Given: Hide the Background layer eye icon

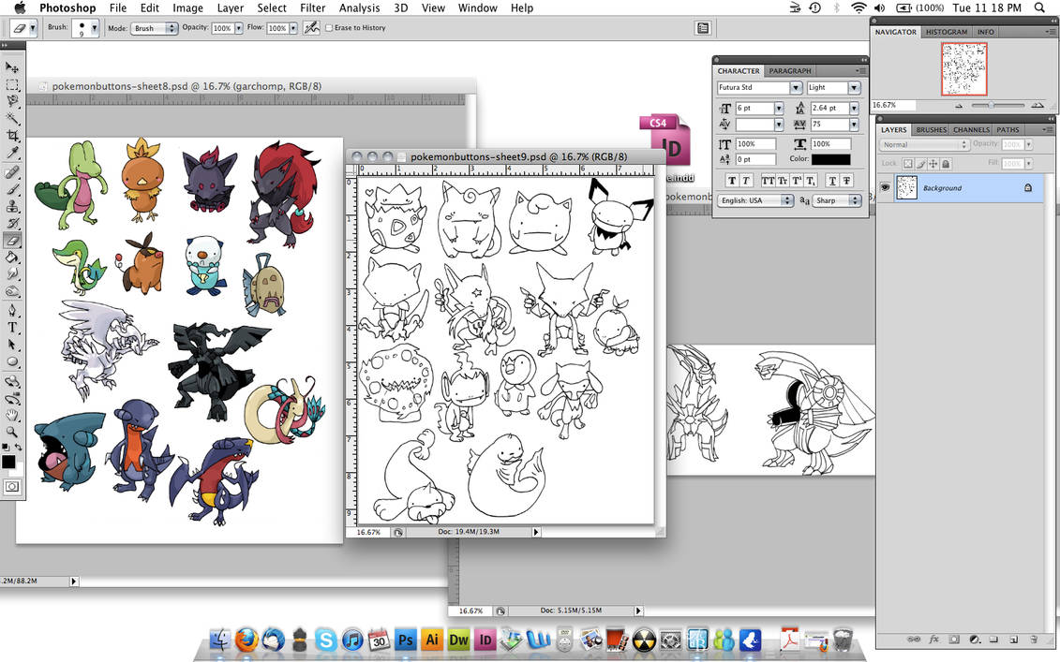Looking at the screenshot, I should (x=885, y=188).
